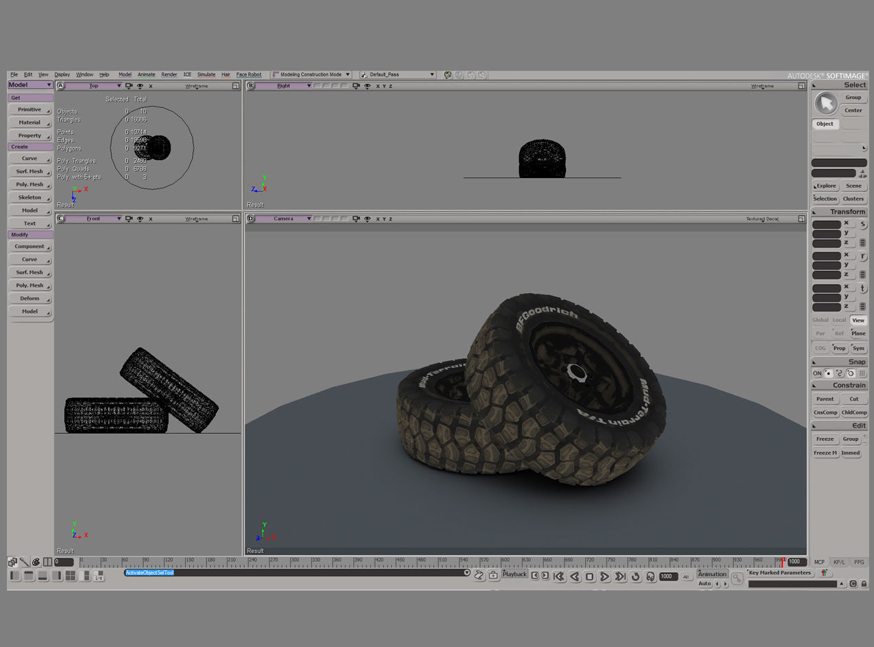Open the Top viewport view dropdown

pyautogui.click(x=94, y=86)
